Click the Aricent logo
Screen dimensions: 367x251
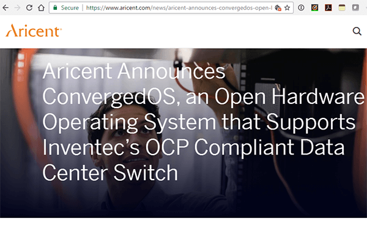32,31
